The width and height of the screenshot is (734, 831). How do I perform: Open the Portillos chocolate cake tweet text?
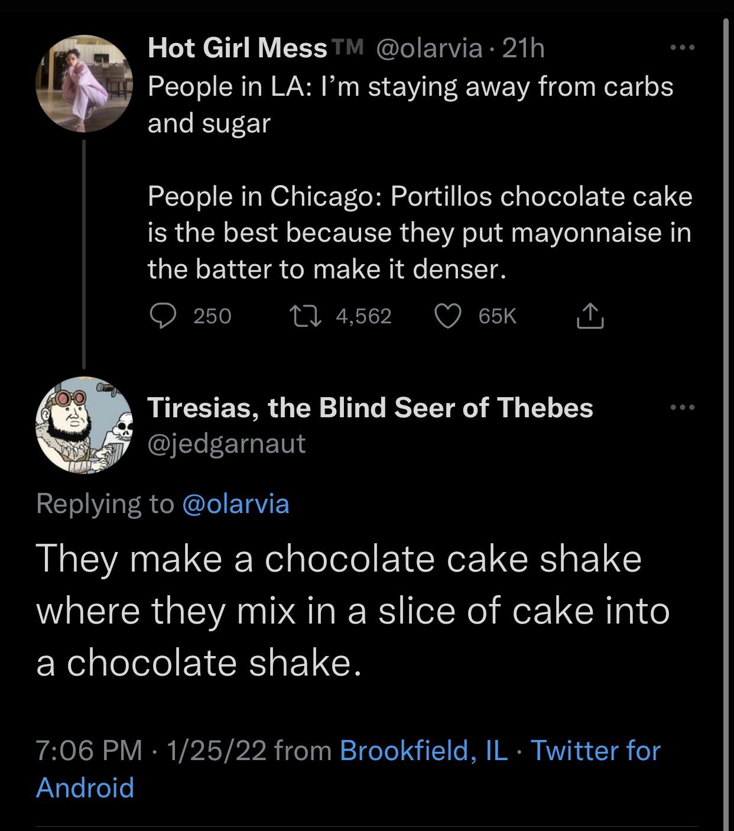coord(419,233)
